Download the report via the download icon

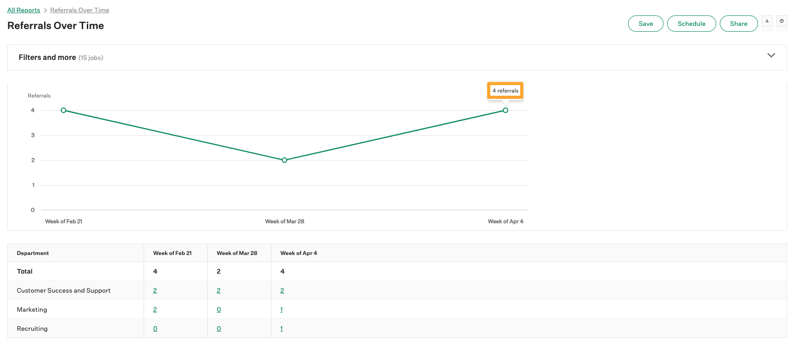(x=767, y=21)
